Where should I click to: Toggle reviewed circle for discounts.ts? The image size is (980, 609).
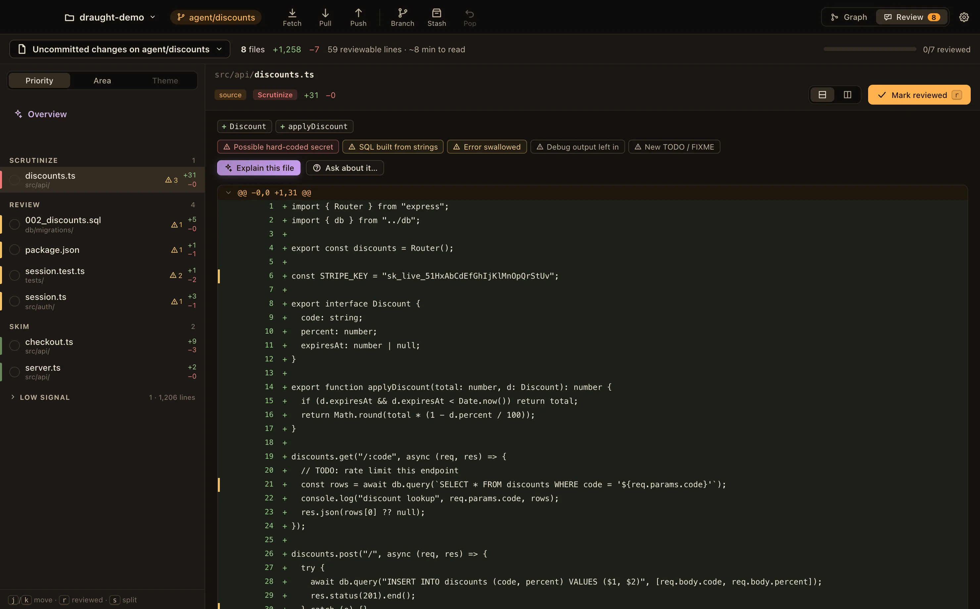pyautogui.click(x=15, y=180)
